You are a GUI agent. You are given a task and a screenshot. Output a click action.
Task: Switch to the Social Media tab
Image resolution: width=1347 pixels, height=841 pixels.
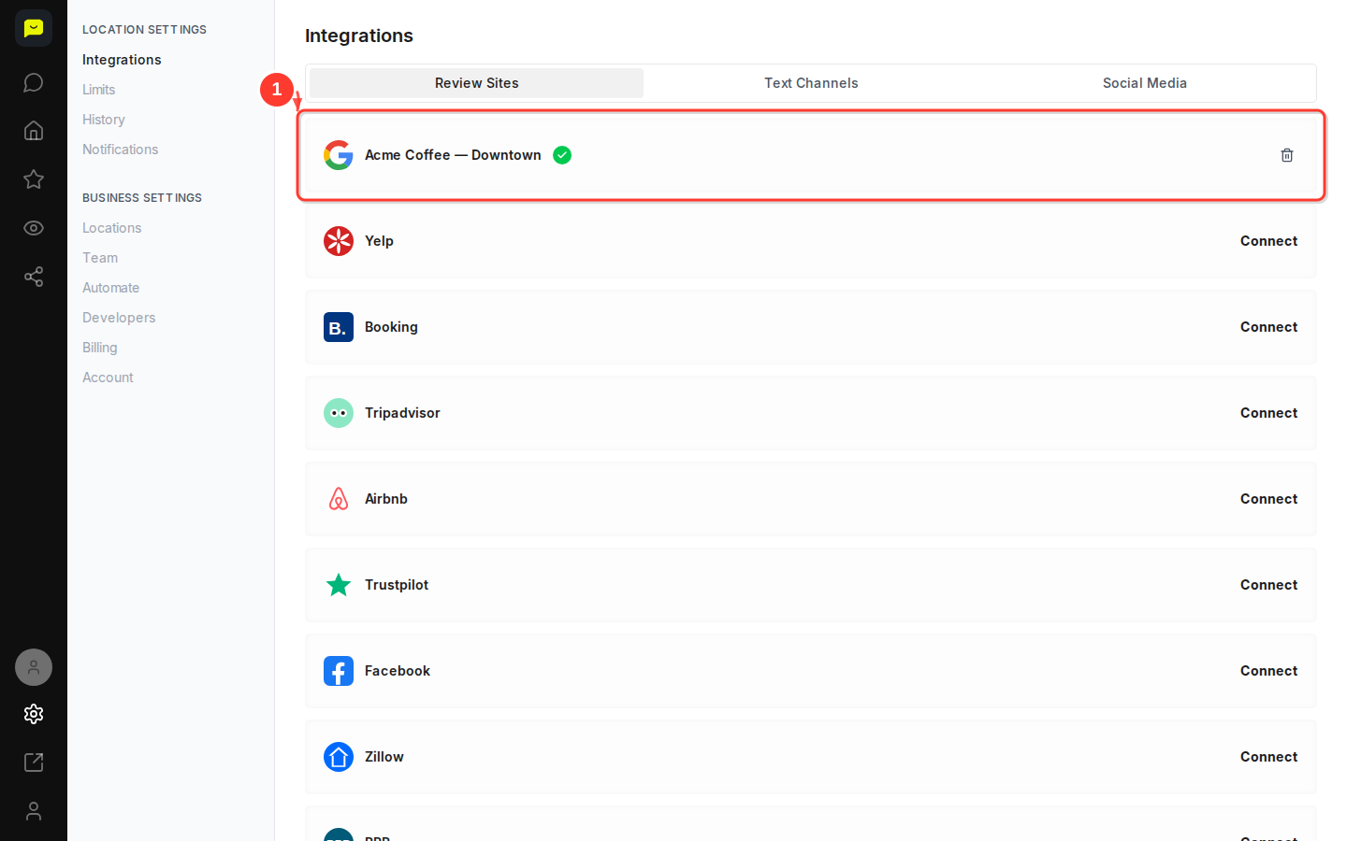tap(1145, 83)
